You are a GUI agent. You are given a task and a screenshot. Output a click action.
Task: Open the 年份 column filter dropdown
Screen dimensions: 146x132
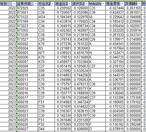click(14, 4)
